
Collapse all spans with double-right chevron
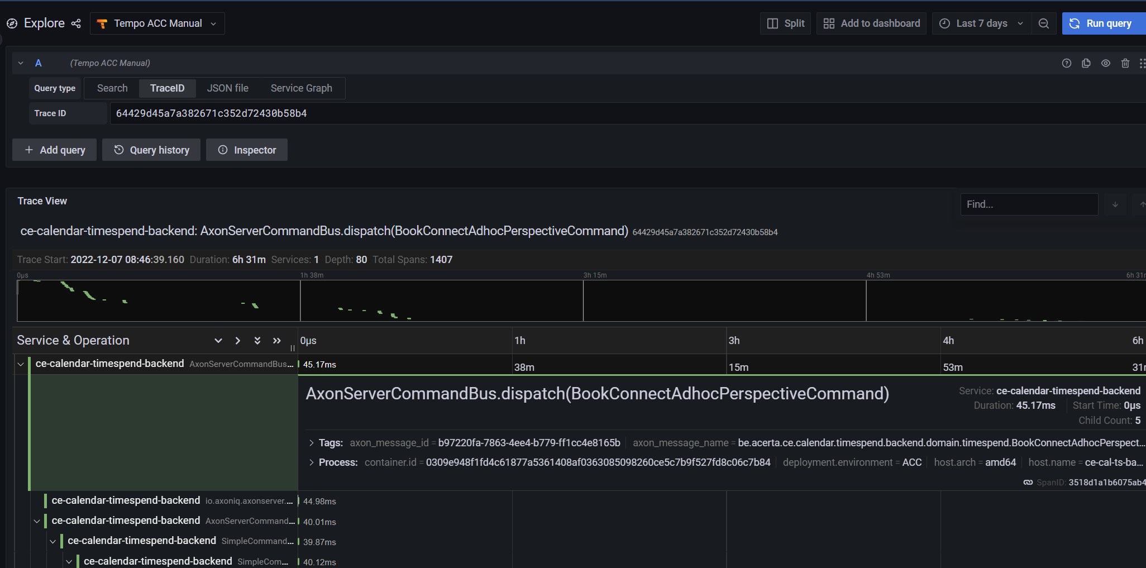tap(276, 341)
